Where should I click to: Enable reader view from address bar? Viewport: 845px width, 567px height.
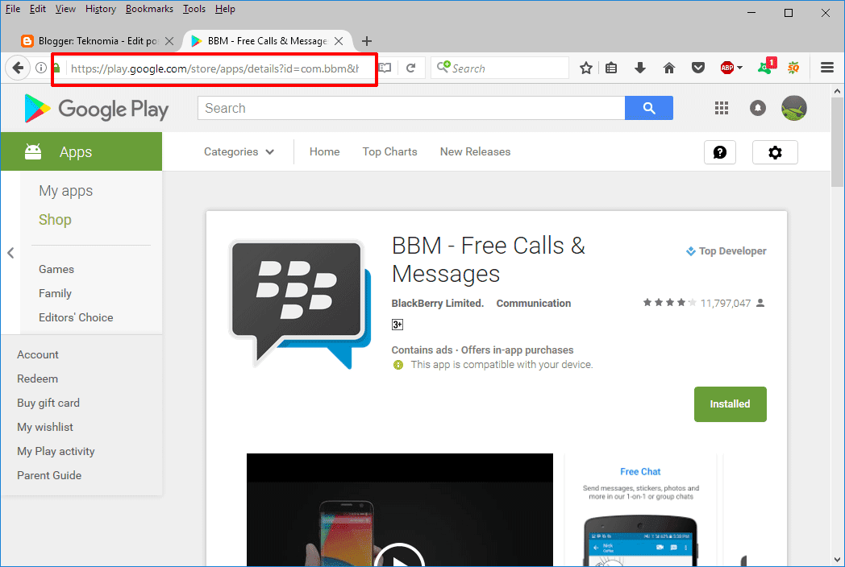[385, 68]
